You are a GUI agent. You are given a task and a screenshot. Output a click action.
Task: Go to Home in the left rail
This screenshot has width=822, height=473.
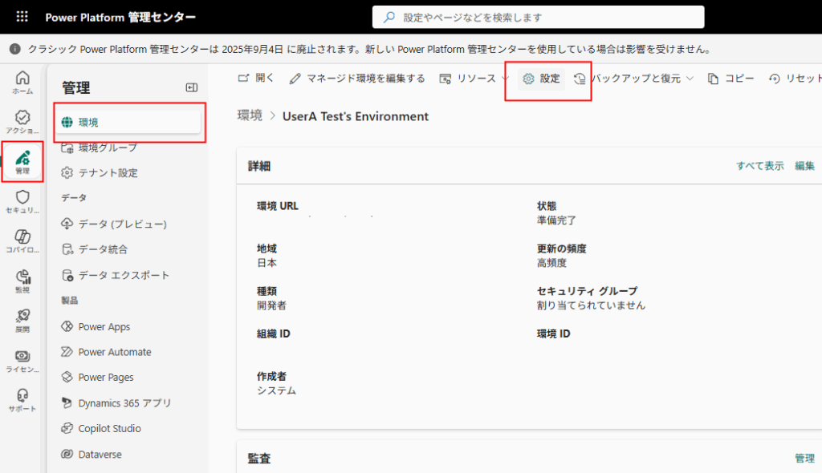(22, 83)
